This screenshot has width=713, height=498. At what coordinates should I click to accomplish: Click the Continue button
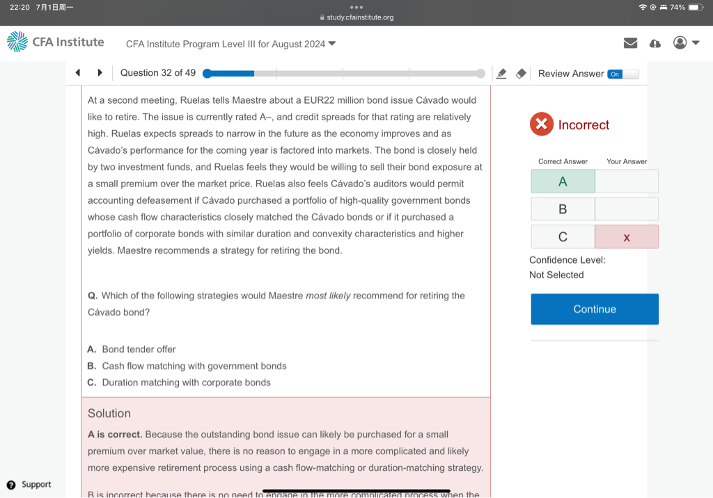click(595, 309)
